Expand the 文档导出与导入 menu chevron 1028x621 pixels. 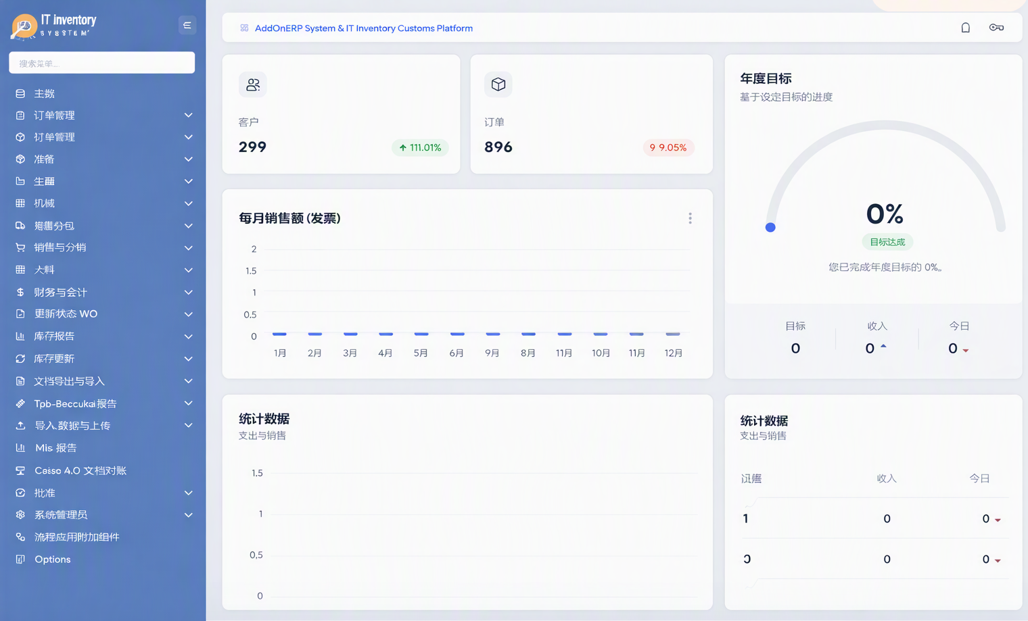click(x=189, y=381)
